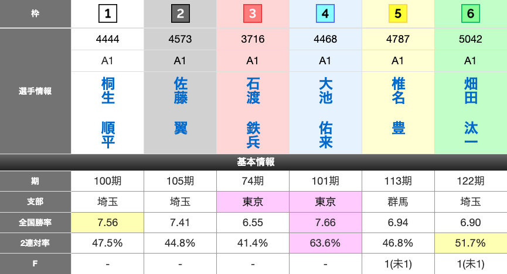Viewport: 507px width, 274px height.
Task: Click the red lane number 3 badge
Action: pyautogui.click(x=253, y=13)
